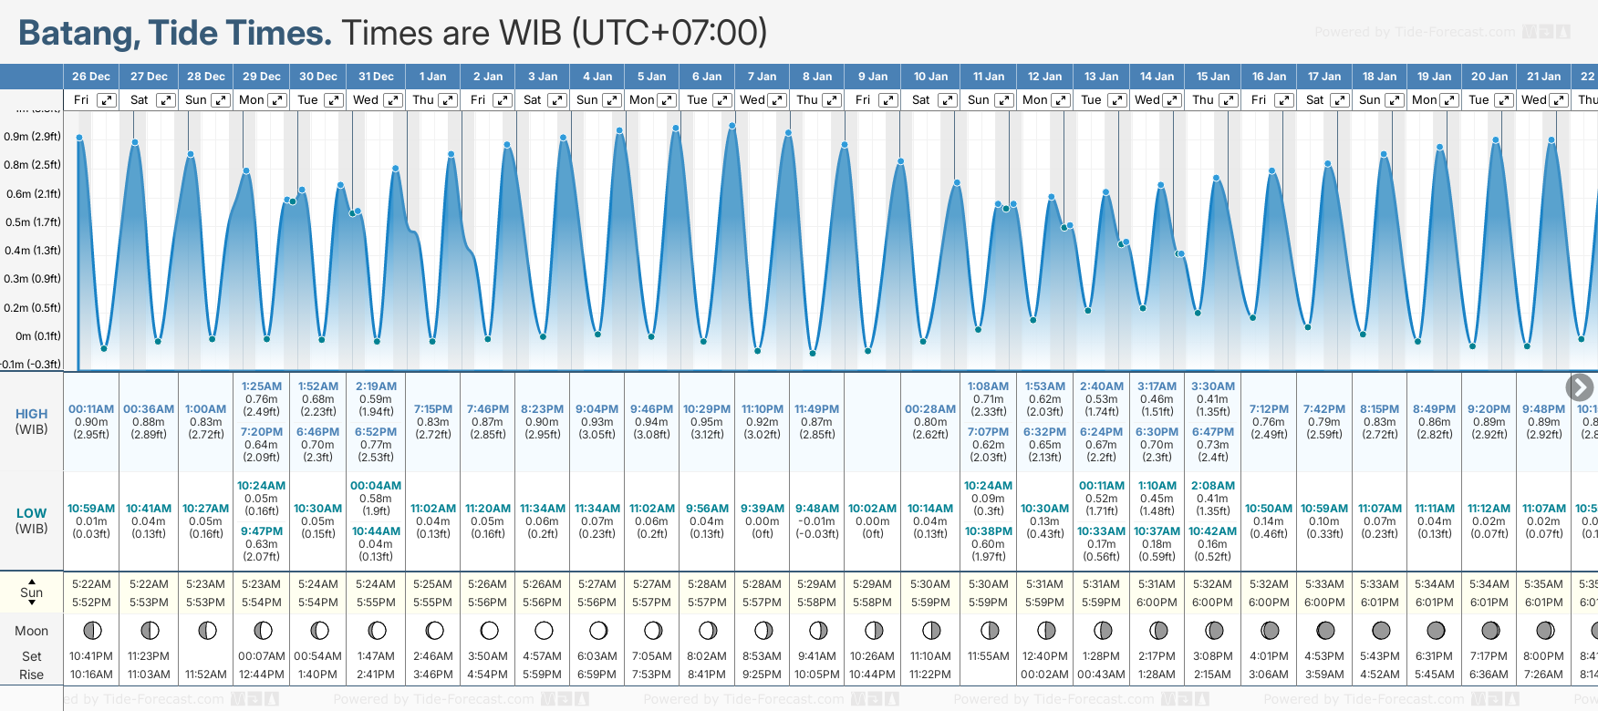Expand the Thu 1 Jan day view
The image size is (1598, 711).
448,100
